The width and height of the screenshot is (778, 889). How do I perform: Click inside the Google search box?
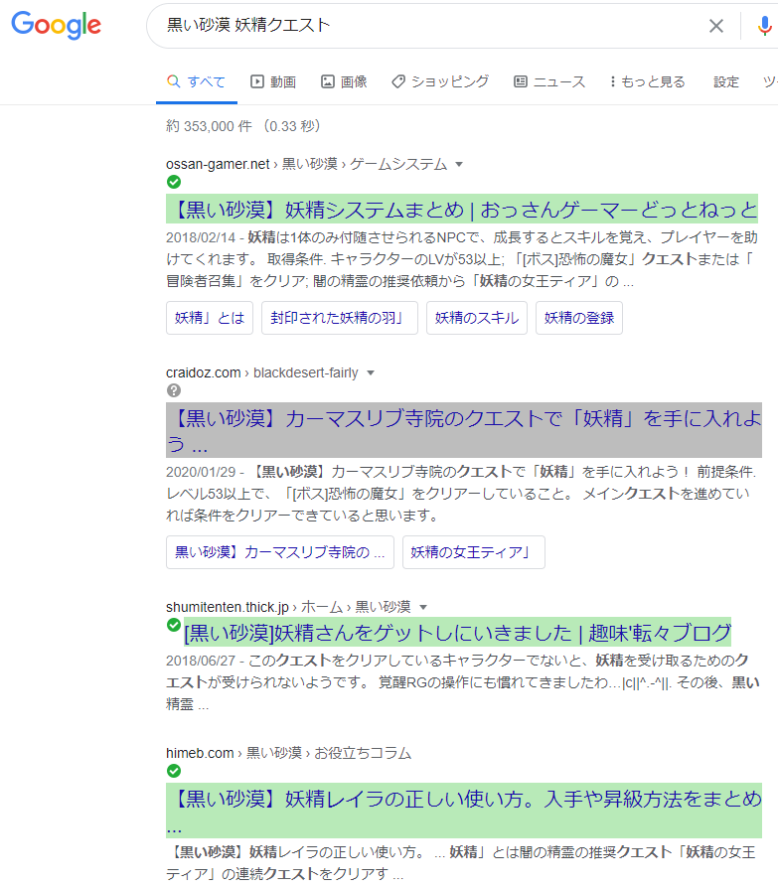[417, 26]
